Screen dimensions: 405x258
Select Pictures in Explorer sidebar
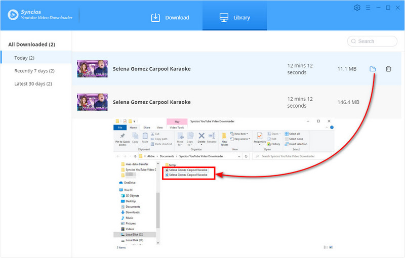[129, 224]
